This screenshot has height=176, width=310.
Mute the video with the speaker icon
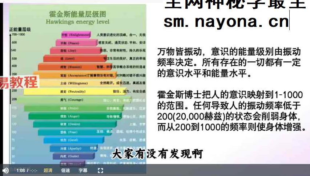[5, 170]
